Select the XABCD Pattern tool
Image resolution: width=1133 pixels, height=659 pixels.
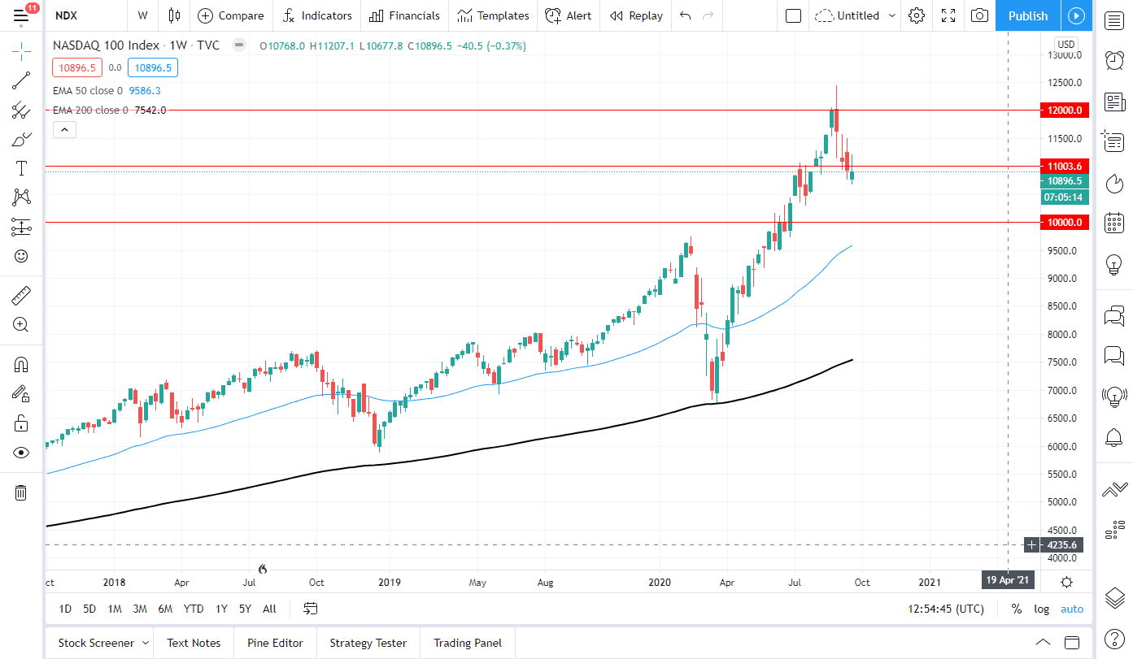coord(21,197)
